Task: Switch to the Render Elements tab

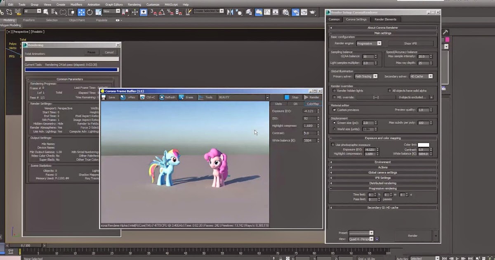Action: coord(385,19)
